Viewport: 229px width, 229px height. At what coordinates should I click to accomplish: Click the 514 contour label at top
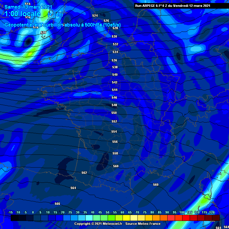click(x=28, y=4)
